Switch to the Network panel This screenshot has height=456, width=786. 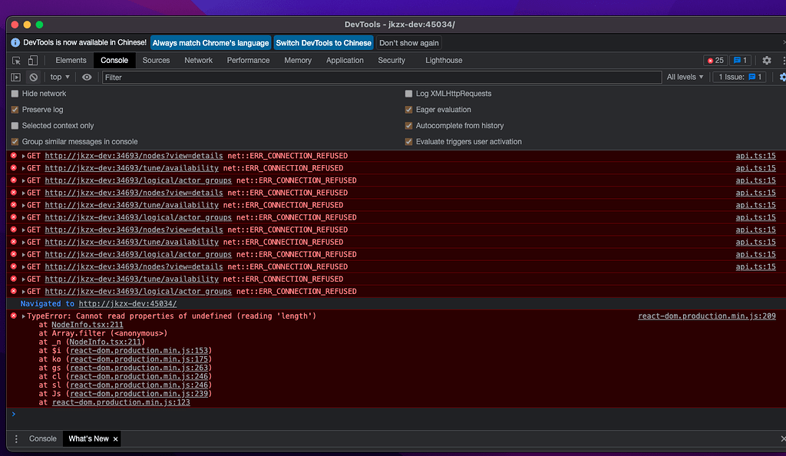coord(198,60)
